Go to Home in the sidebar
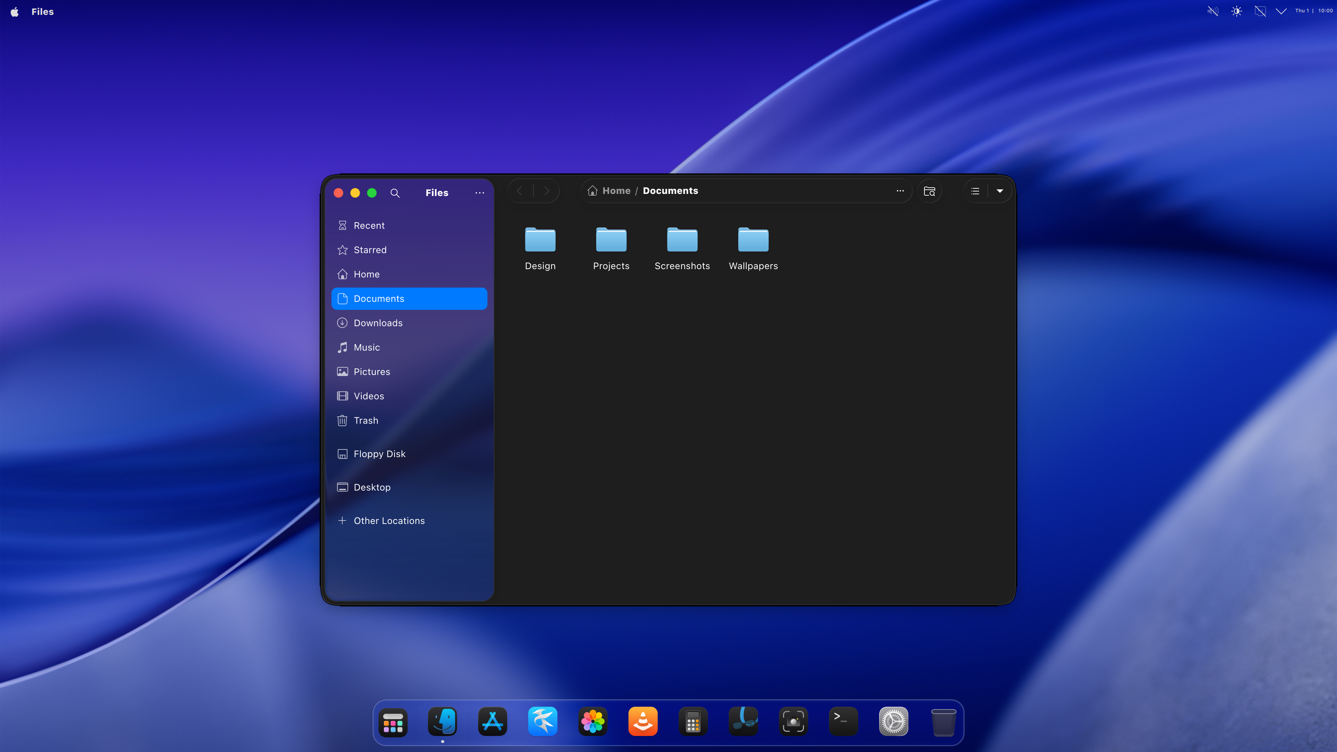Image resolution: width=1337 pixels, height=752 pixels. (x=409, y=275)
